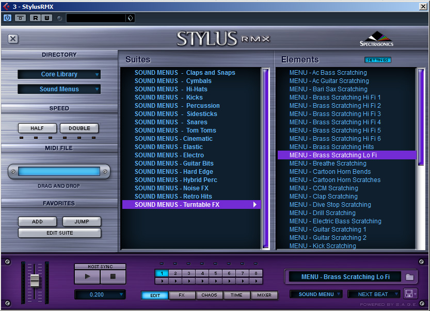
Task: Open the NEXT BEAT trigger dropdown
Action: pyautogui.click(x=374, y=294)
